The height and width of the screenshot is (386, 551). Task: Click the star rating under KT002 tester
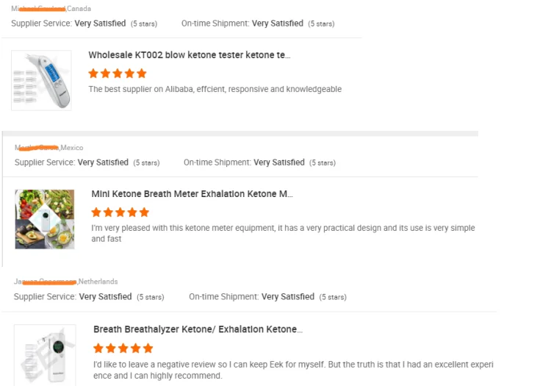[x=118, y=74]
